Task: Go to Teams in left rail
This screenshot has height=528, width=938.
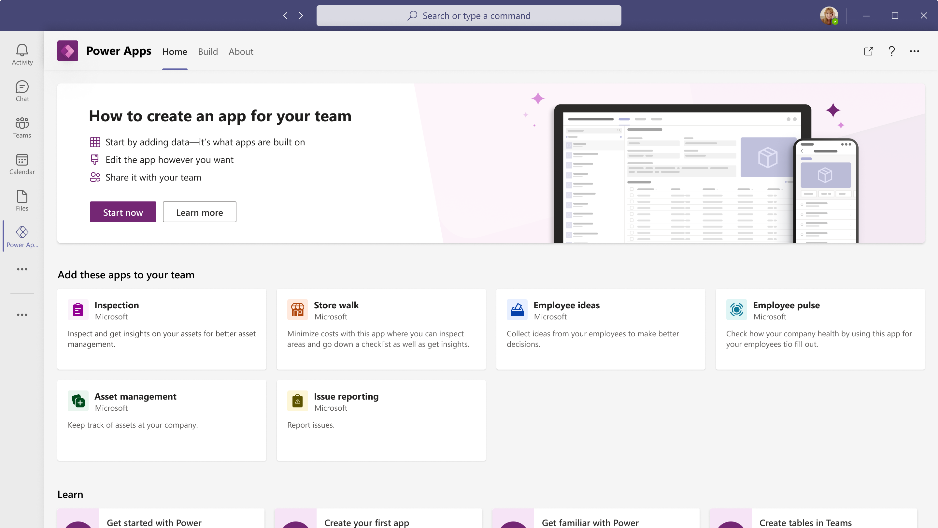Action: click(x=22, y=127)
